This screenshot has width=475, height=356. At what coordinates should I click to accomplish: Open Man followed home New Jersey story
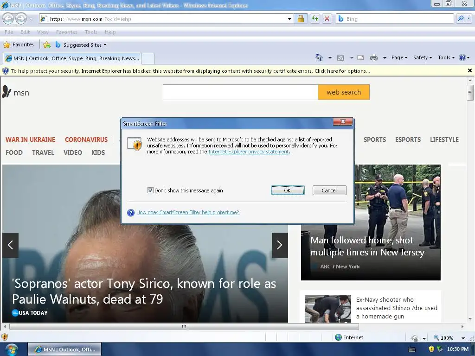click(x=367, y=246)
